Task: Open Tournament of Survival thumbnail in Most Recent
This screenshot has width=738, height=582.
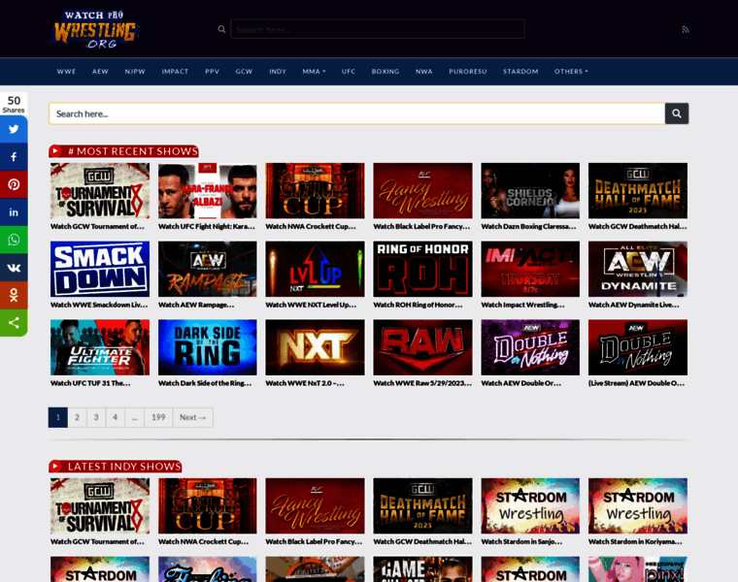Action: point(100,191)
